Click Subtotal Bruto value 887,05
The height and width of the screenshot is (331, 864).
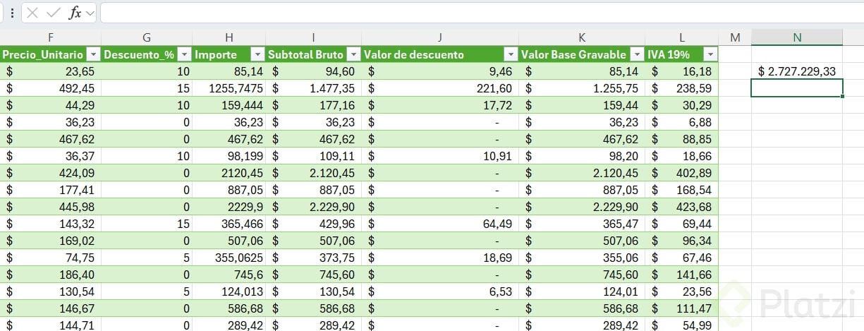(337, 190)
